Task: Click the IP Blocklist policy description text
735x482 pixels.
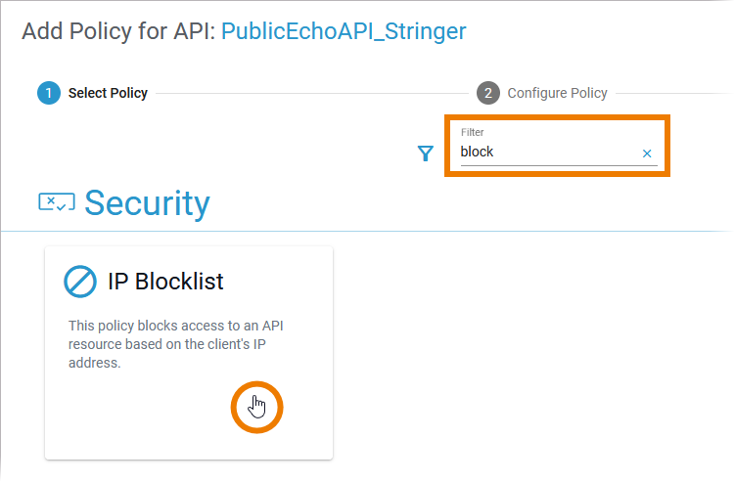Action: tap(182, 343)
